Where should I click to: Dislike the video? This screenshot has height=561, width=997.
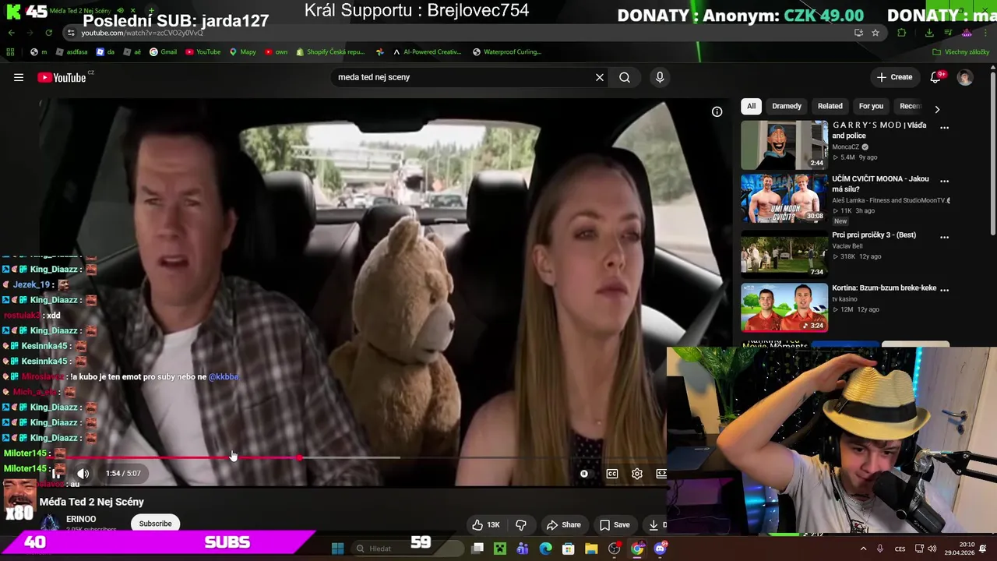coord(521,524)
